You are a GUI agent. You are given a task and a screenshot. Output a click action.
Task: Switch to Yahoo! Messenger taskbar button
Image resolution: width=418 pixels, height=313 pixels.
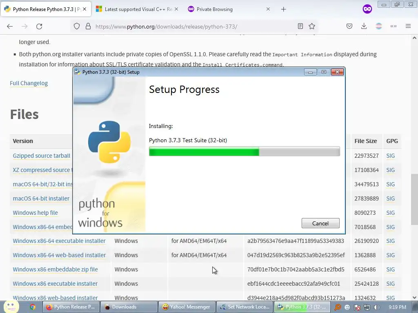tap(186, 307)
